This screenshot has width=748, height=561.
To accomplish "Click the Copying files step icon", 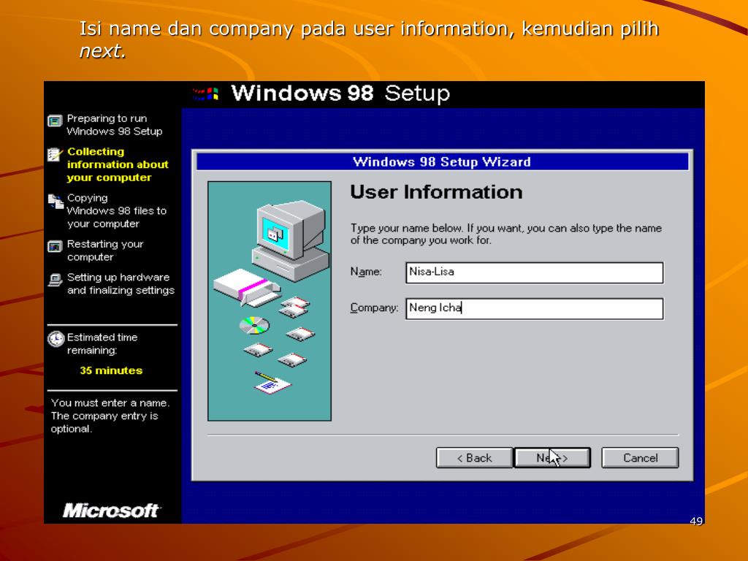I will pyautogui.click(x=56, y=202).
